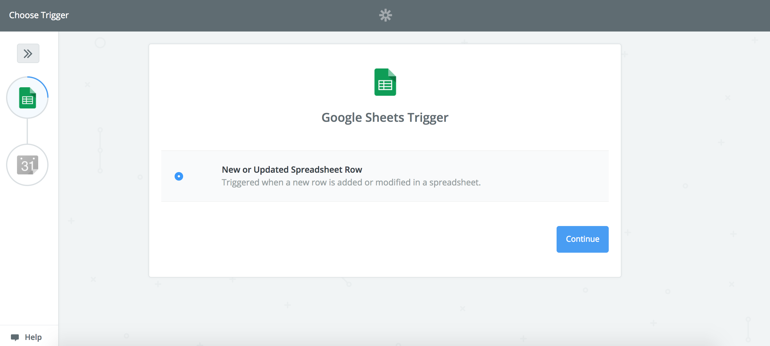The image size is (770, 346).
Task: Click the Help speech bubble icon
Action: 15,337
